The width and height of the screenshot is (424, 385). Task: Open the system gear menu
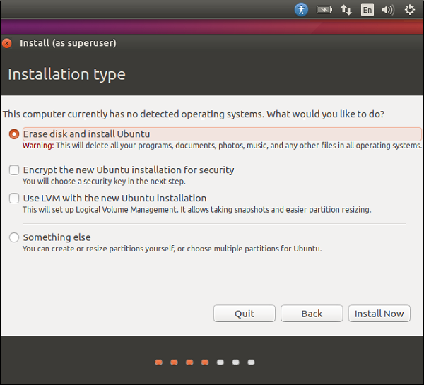[x=409, y=10]
